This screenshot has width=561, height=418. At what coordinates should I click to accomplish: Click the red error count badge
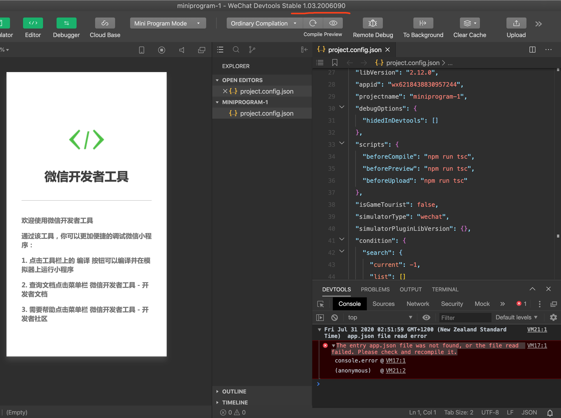coord(522,304)
